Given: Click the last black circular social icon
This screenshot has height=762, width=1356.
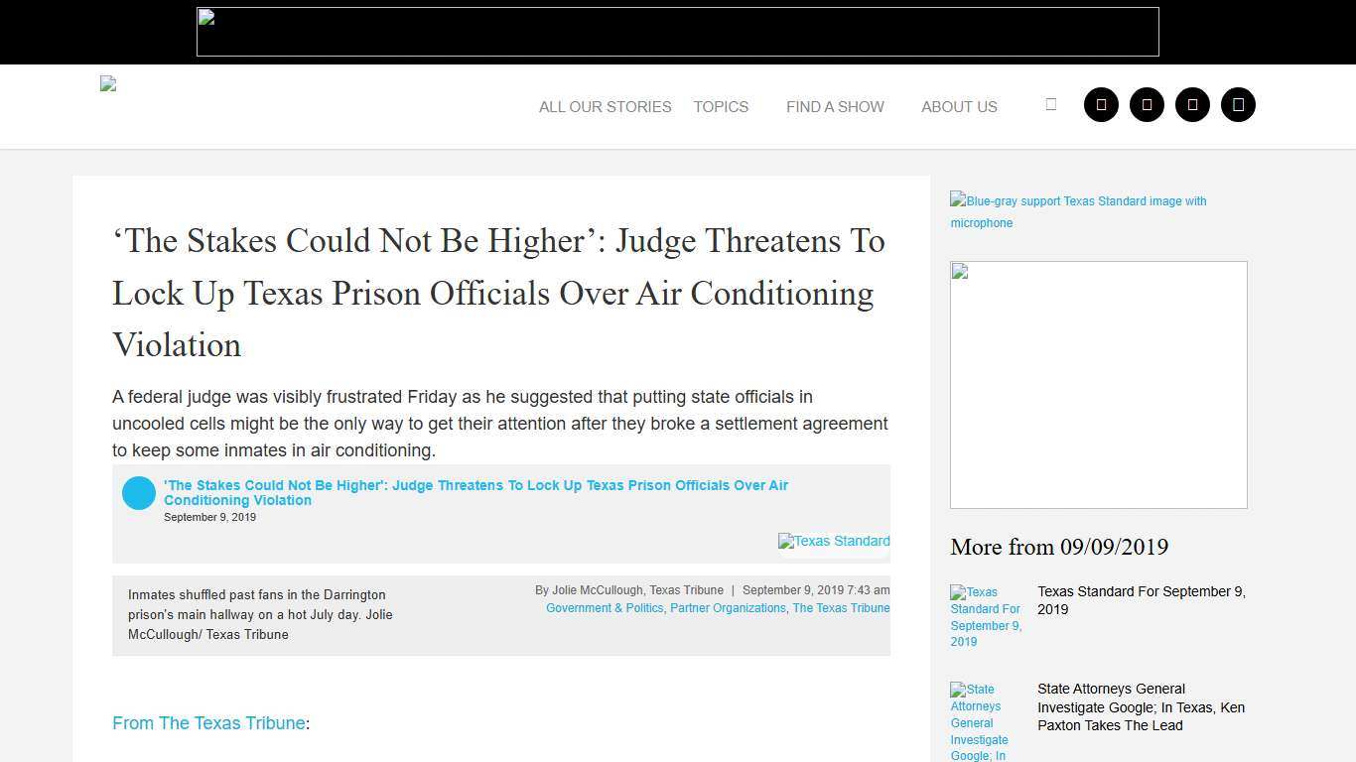Looking at the screenshot, I should tap(1238, 105).
